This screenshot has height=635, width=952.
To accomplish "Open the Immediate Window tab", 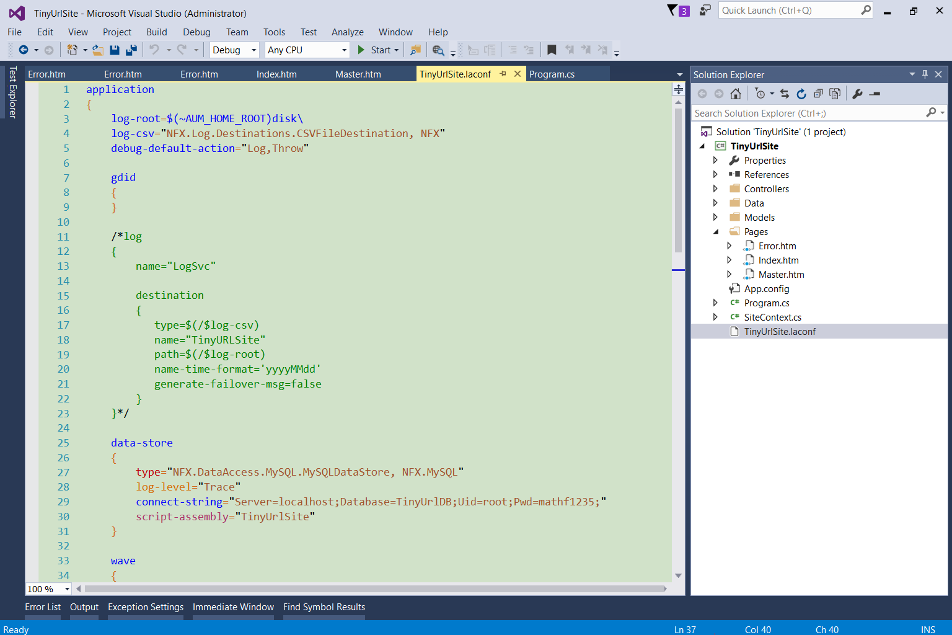I will (233, 607).
